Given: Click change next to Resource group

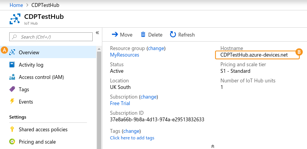Looking at the screenshot, I should tap(156, 48).
